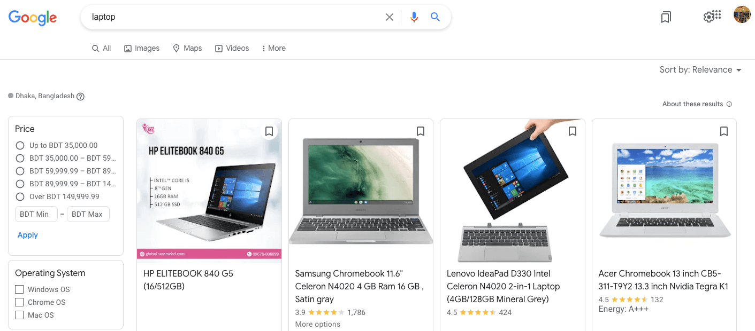Apply the custom price range
The image size is (755, 331).
[27, 235]
